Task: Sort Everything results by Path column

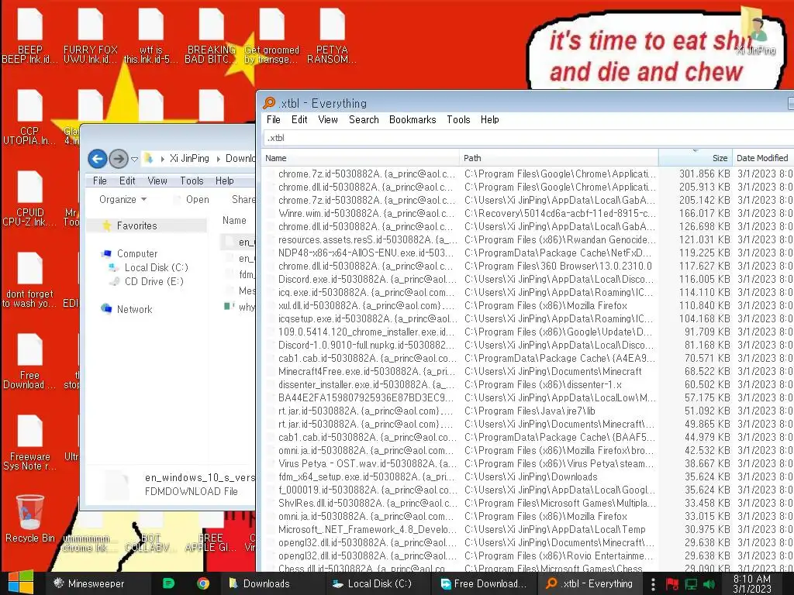Action: (x=558, y=158)
